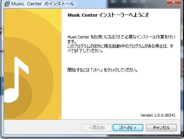
Task: Click the white music note graphic
Action: [16, 80]
